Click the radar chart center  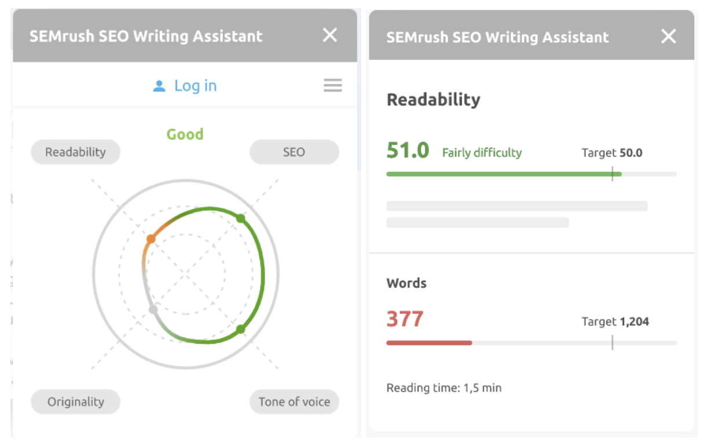185,272
